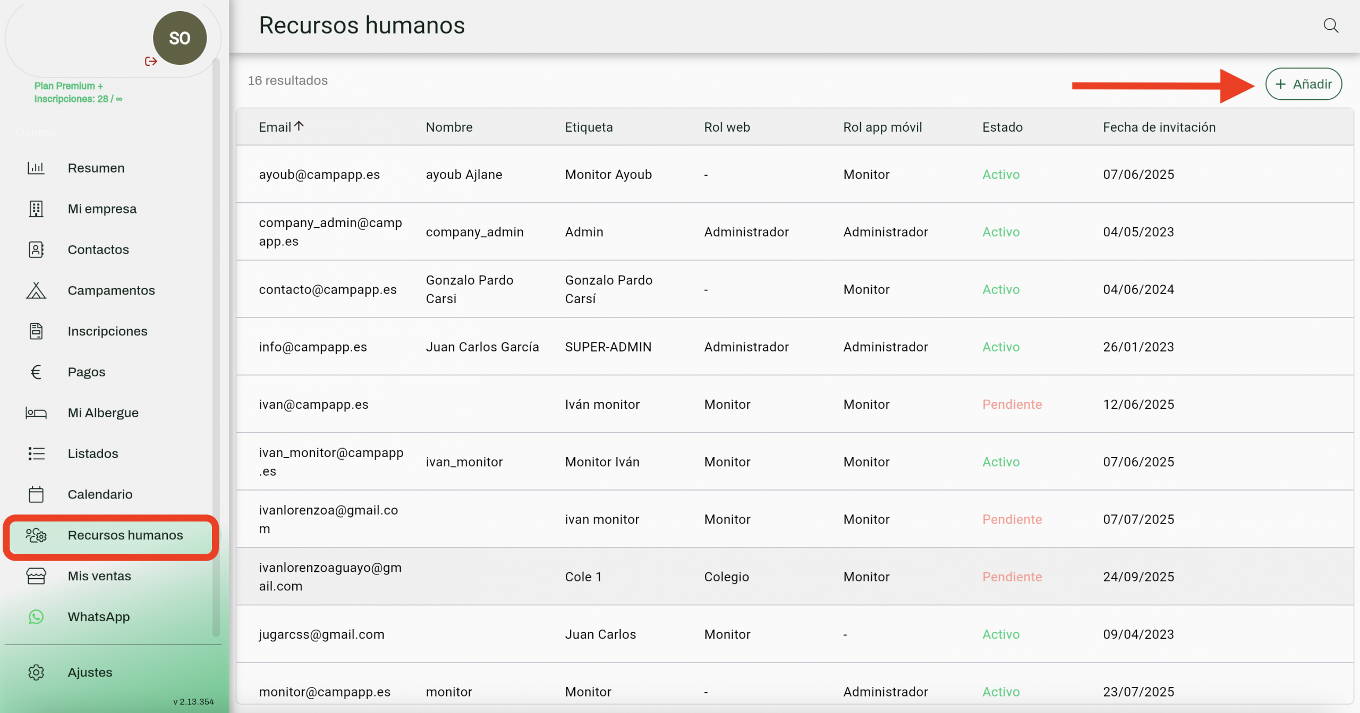Sort table by Email column arrow

299,126
